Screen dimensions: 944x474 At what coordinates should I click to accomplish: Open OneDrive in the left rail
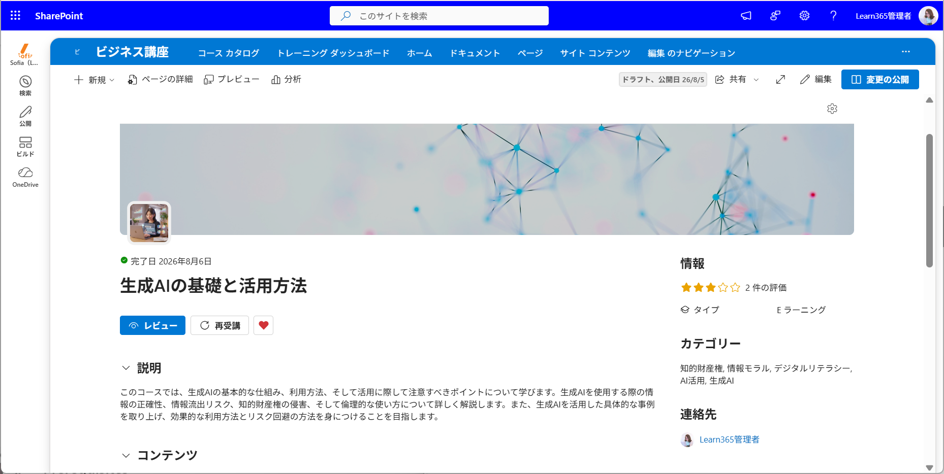click(x=25, y=177)
